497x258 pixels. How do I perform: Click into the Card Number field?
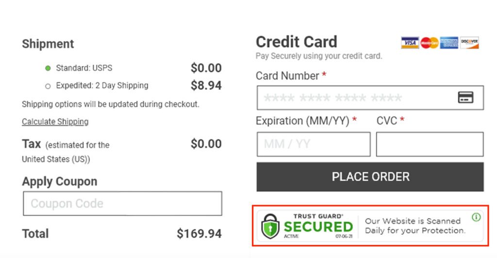[357, 98]
